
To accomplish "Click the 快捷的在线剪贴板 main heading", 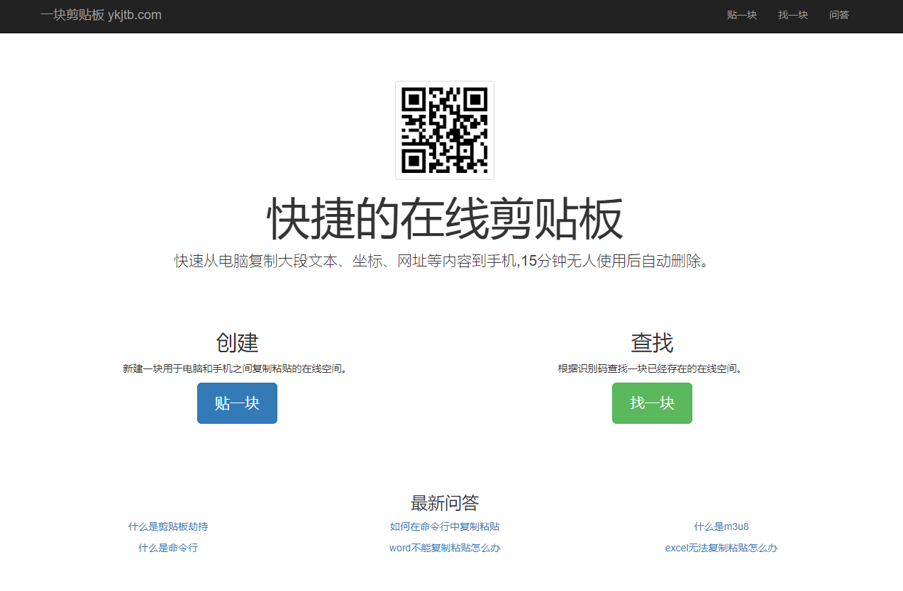I will coord(445,219).
